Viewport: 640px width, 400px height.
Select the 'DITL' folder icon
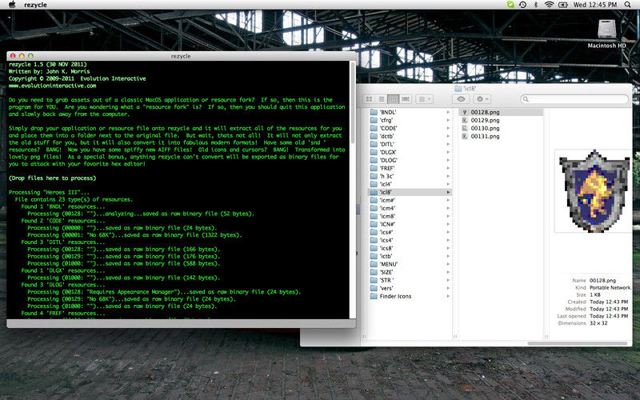(x=374, y=144)
